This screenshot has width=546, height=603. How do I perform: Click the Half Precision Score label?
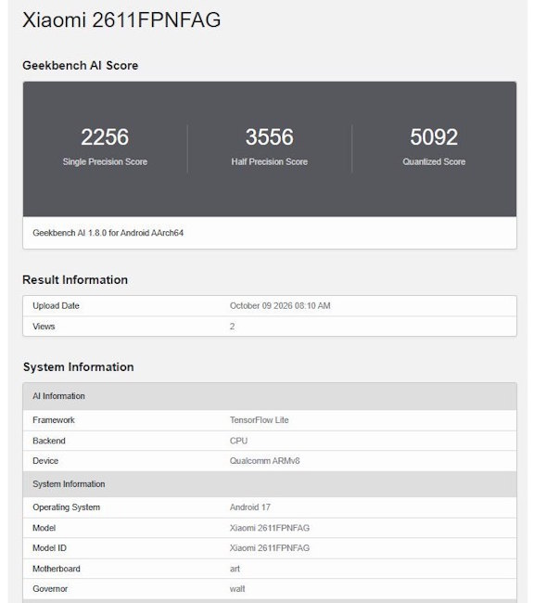[x=270, y=162]
